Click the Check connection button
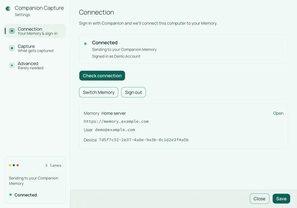The image size is (297, 208). pos(102,75)
